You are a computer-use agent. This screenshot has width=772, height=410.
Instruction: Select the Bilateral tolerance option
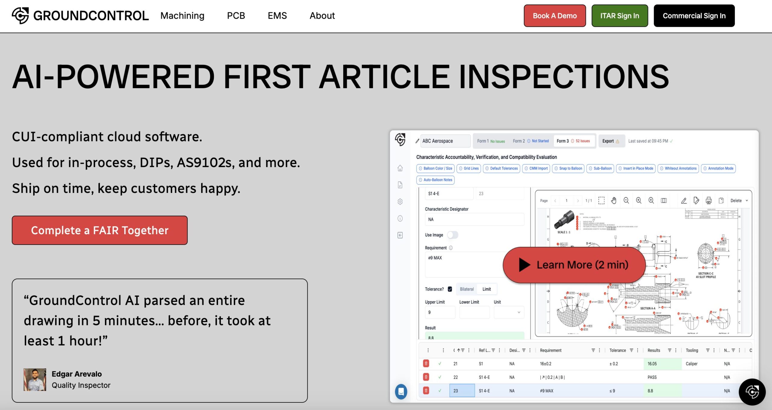click(467, 289)
